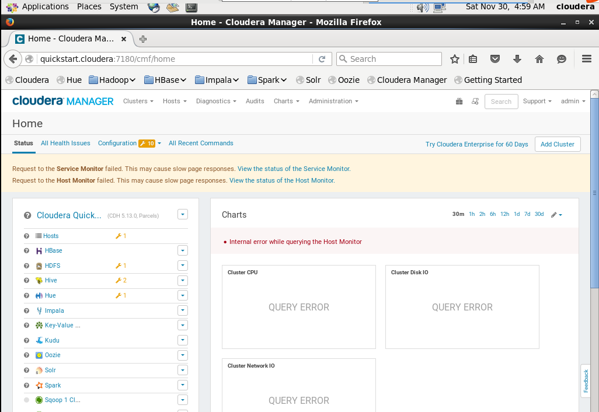The width and height of the screenshot is (599, 412).
Task: Open the Hosts menu in the navbar
Action: (x=175, y=101)
